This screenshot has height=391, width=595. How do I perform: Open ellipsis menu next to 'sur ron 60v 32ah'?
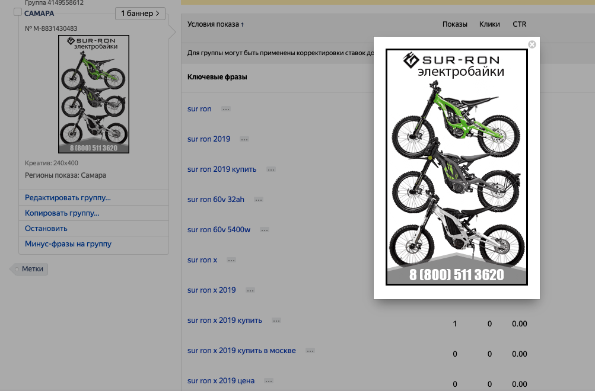pos(259,200)
